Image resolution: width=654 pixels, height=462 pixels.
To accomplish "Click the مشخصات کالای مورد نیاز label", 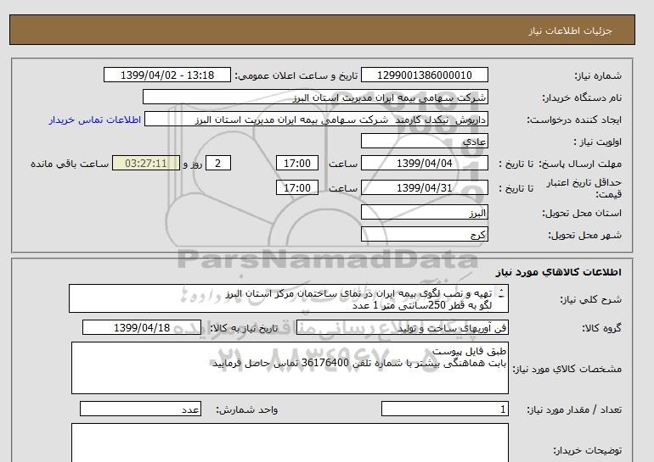I will [x=567, y=369].
